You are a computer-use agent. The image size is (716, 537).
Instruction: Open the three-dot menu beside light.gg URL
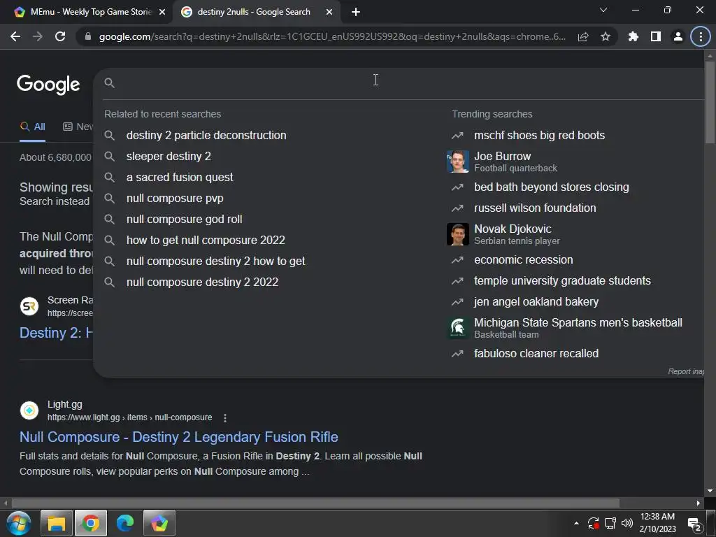pos(225,418)
